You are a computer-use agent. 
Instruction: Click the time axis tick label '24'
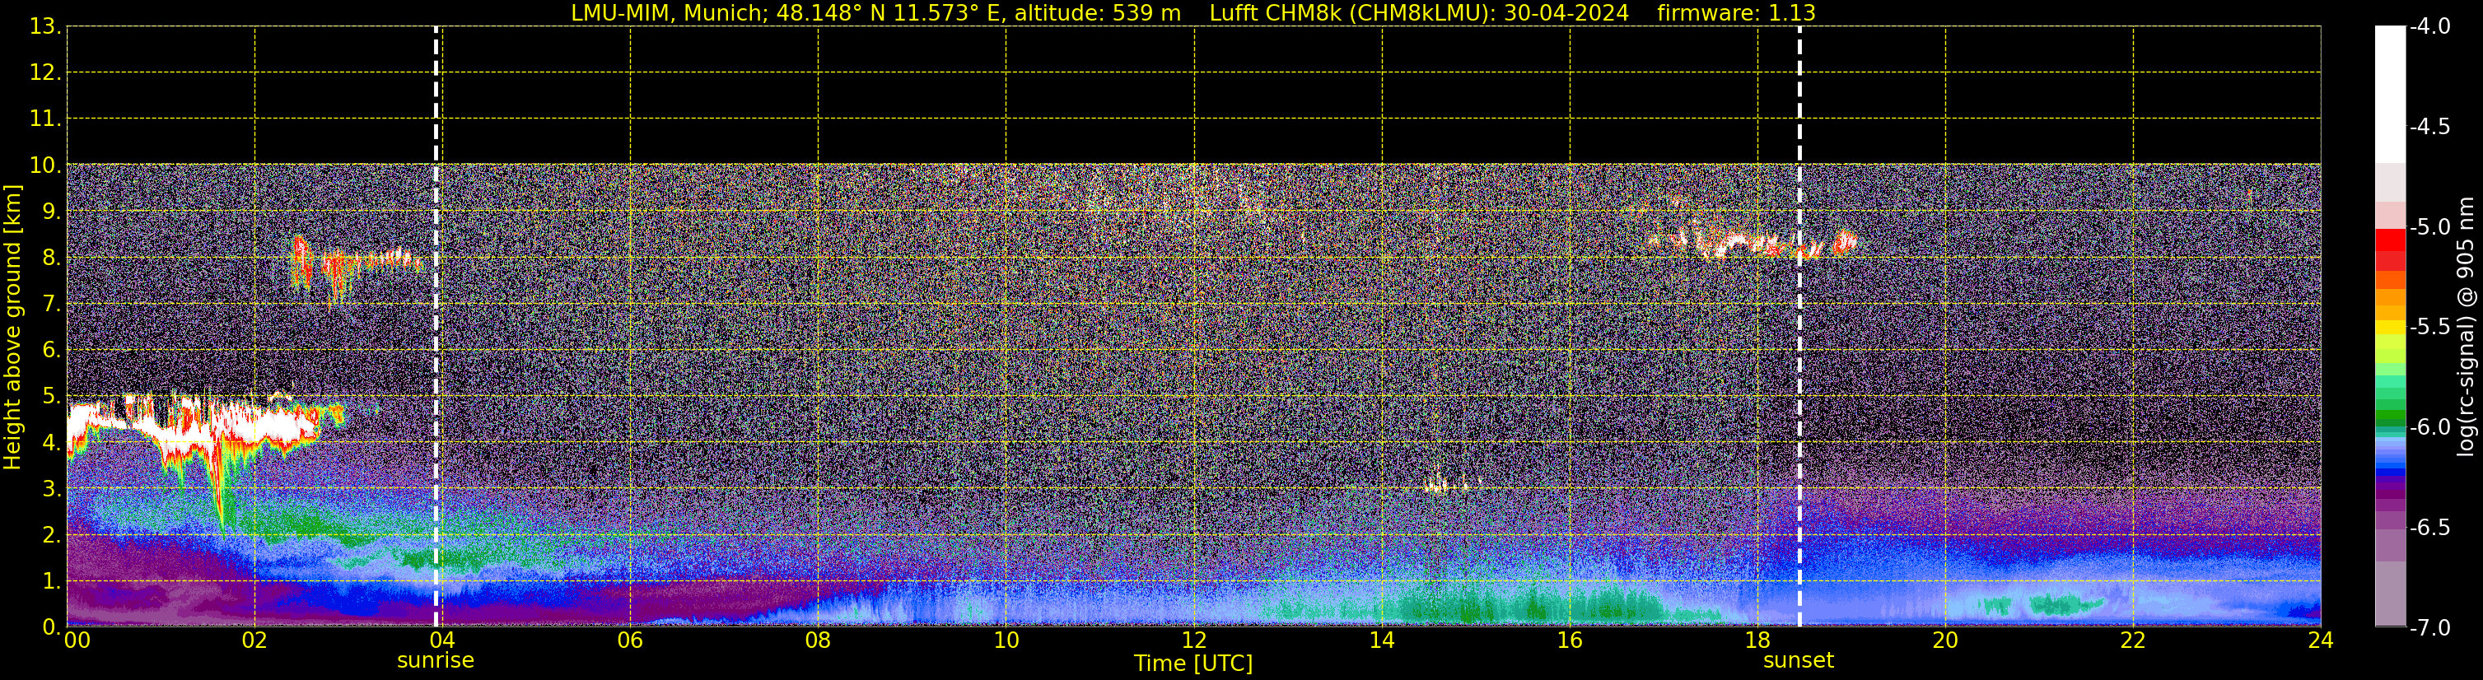click(x=2320, y=640)
